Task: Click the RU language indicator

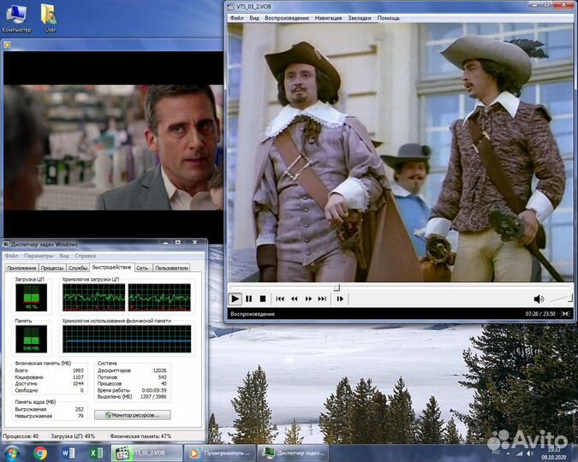Action: tap(496, 452)
